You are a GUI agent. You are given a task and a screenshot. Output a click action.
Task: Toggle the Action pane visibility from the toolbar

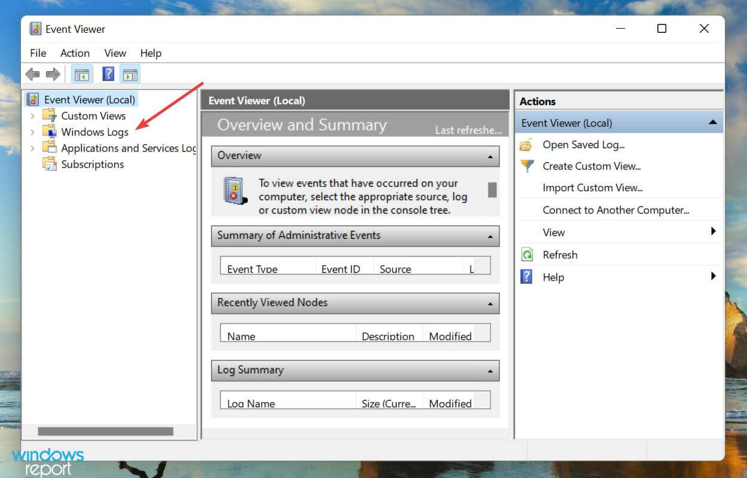(130, 73)
